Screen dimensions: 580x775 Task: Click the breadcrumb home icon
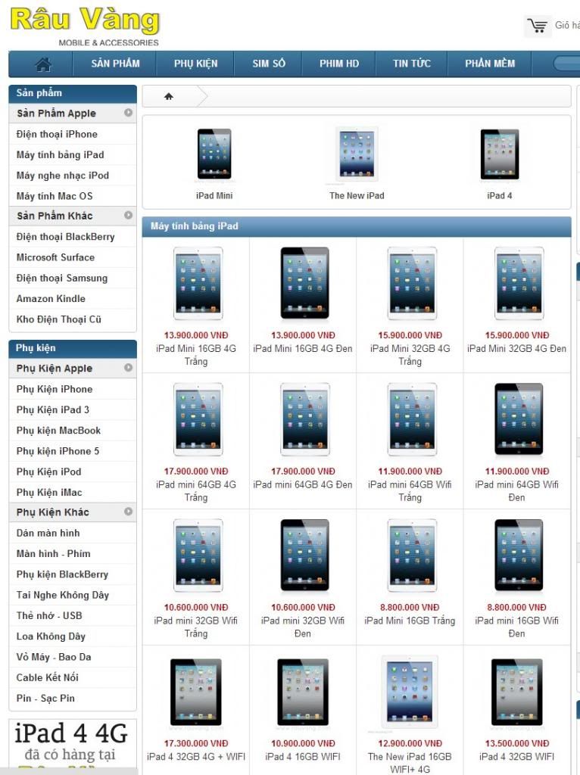pos(169,96)
